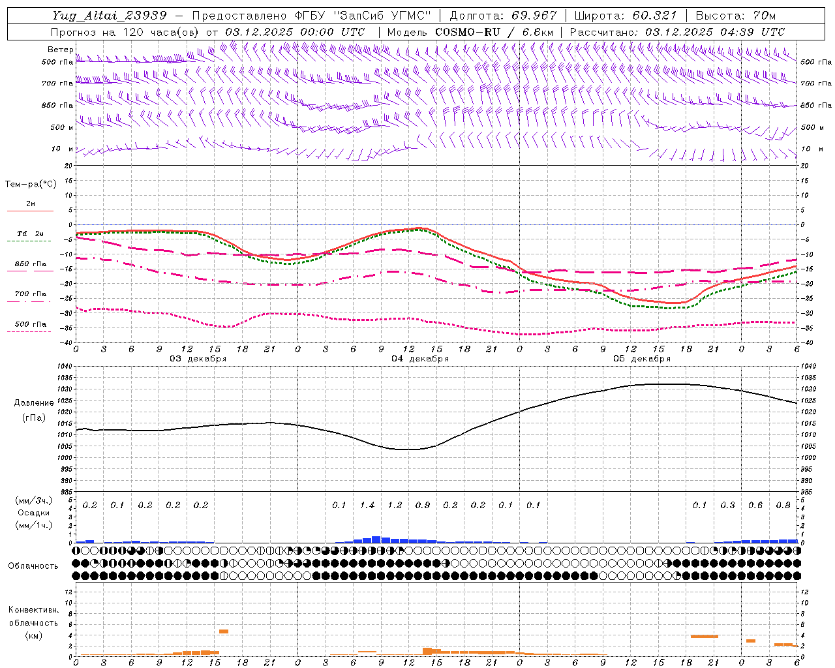
Task: Click the orange convective bar at 4 km height
Action: 705,636
